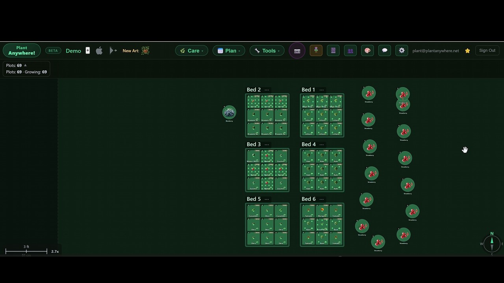This screenshot has height=283, width=504.
Task: Open the Demo link
Action: 73,51
